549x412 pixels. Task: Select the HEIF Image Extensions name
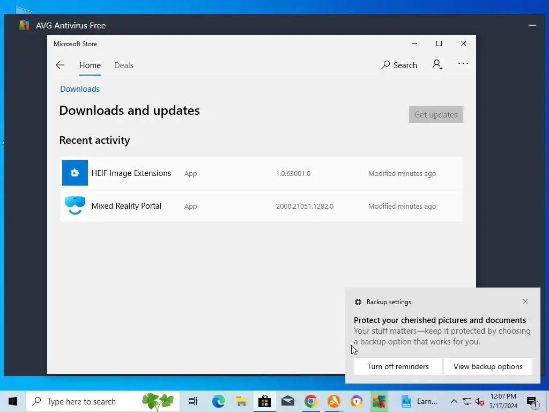pos(131,173)
